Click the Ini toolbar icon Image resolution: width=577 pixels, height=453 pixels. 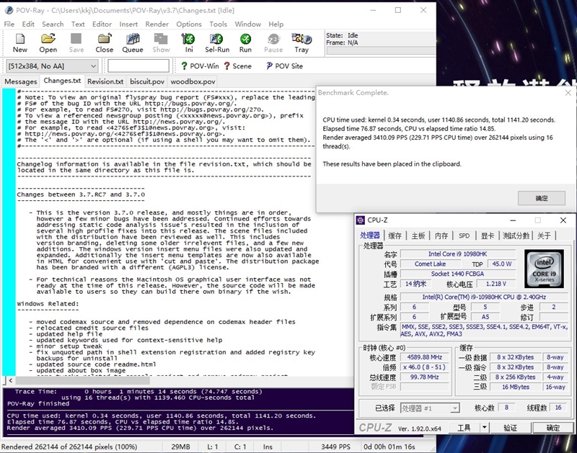click(x=189, y=42)
